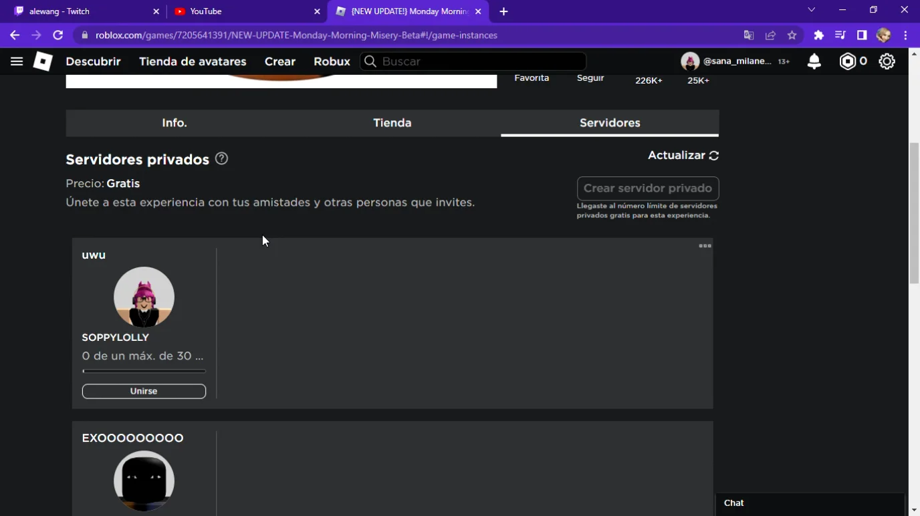
Task: Click Unirse on the uwu server
Action: pos(144,391)
